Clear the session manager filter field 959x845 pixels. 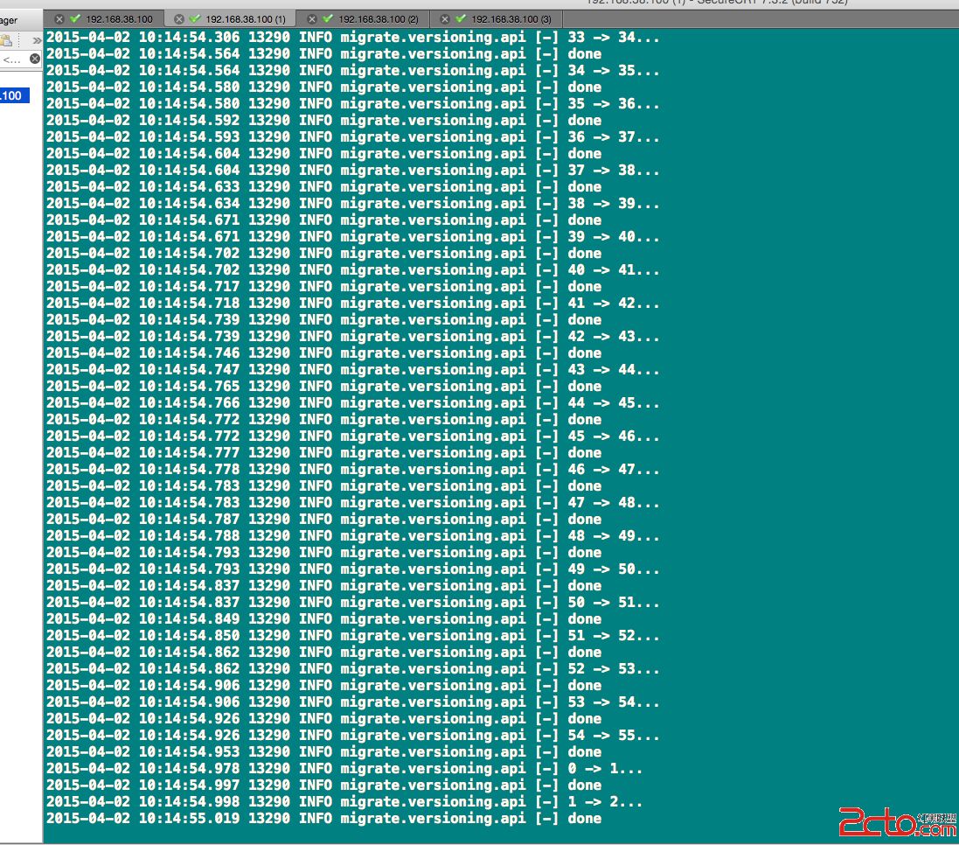click(35, 59)
